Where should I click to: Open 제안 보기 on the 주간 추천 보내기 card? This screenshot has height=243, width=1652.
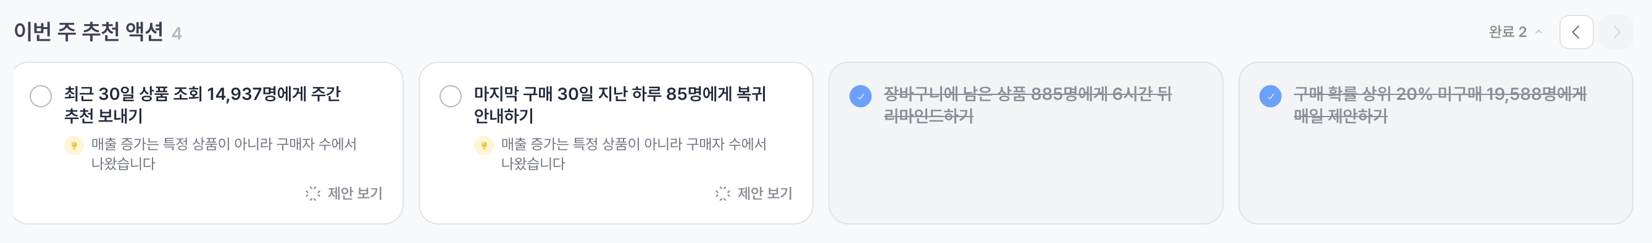tap(344, 194)
